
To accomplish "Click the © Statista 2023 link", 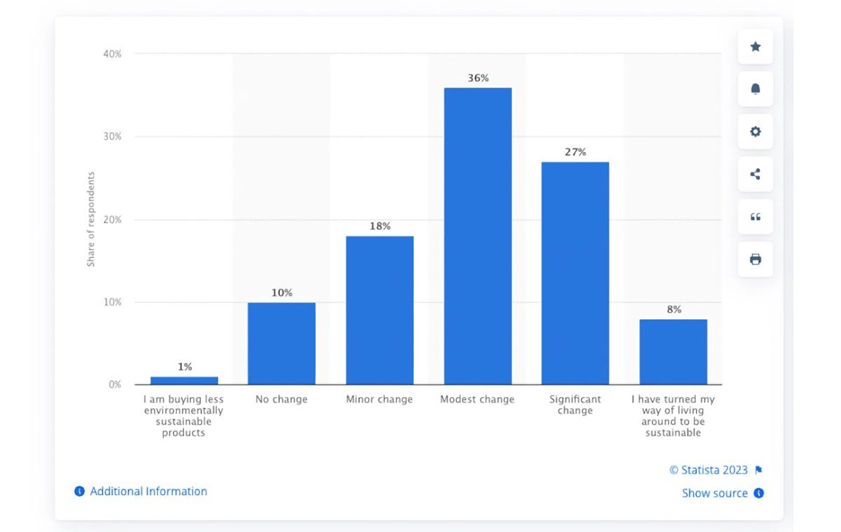I will 708,470.
